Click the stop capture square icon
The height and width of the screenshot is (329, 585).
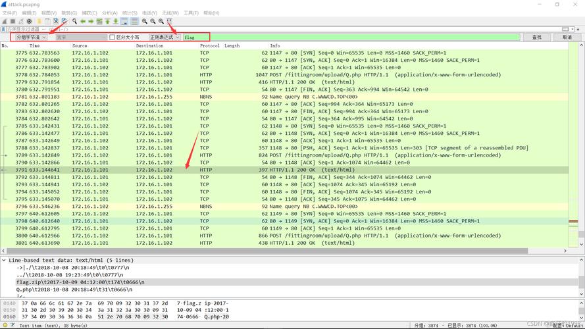pyautogui.click(x=13, y=21)
